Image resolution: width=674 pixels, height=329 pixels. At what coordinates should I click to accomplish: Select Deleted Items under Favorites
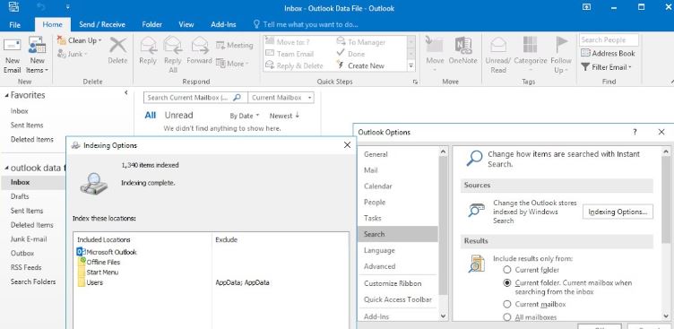[x=31, y=139]
